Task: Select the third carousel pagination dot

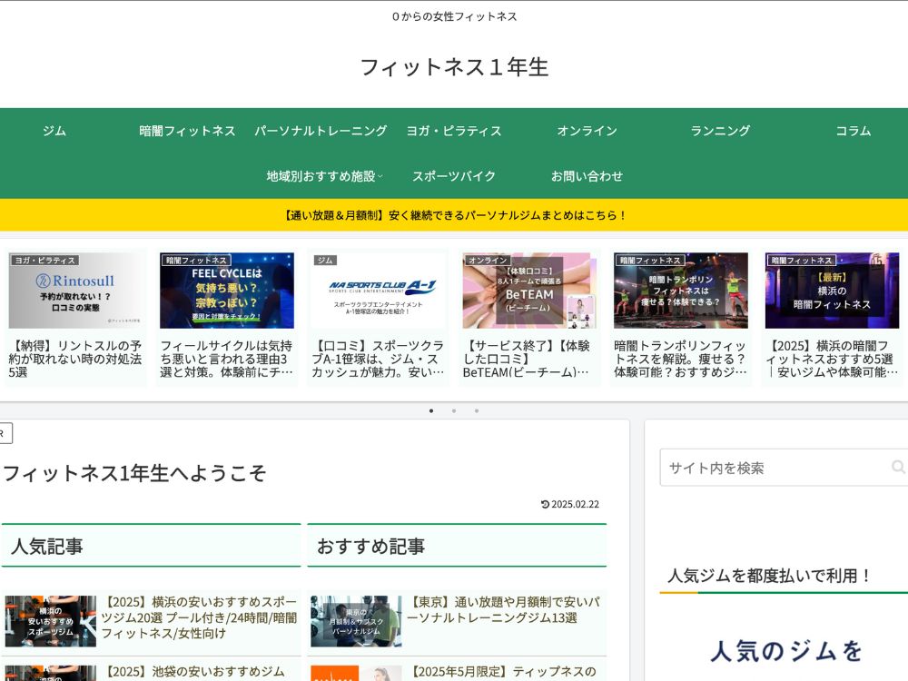Action: click(477, 411)
